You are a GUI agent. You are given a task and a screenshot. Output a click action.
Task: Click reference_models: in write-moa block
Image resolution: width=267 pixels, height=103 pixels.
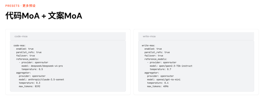[156, 59]
